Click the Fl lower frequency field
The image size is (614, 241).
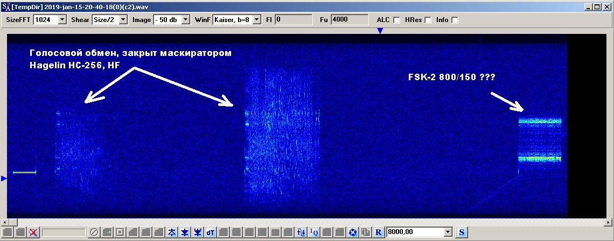coord(294,19)
